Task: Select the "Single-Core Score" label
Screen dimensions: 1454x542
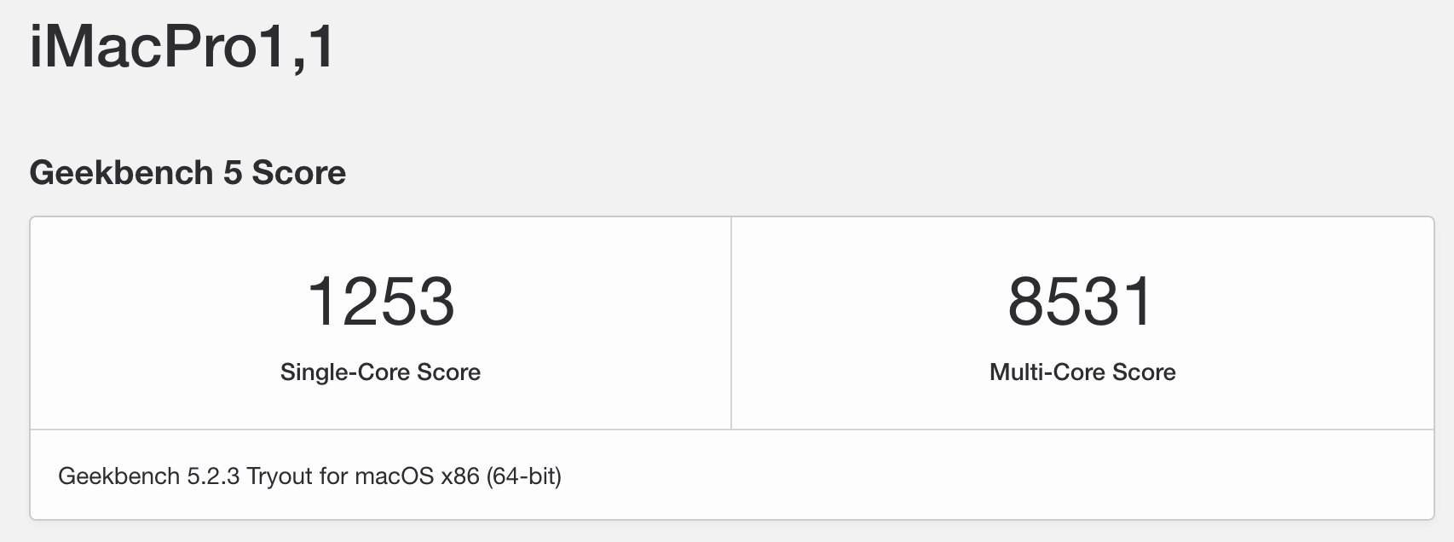Action: tap(380, 372)
